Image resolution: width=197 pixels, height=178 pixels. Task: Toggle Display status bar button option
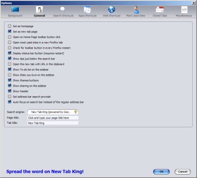(x=10, y=53)
